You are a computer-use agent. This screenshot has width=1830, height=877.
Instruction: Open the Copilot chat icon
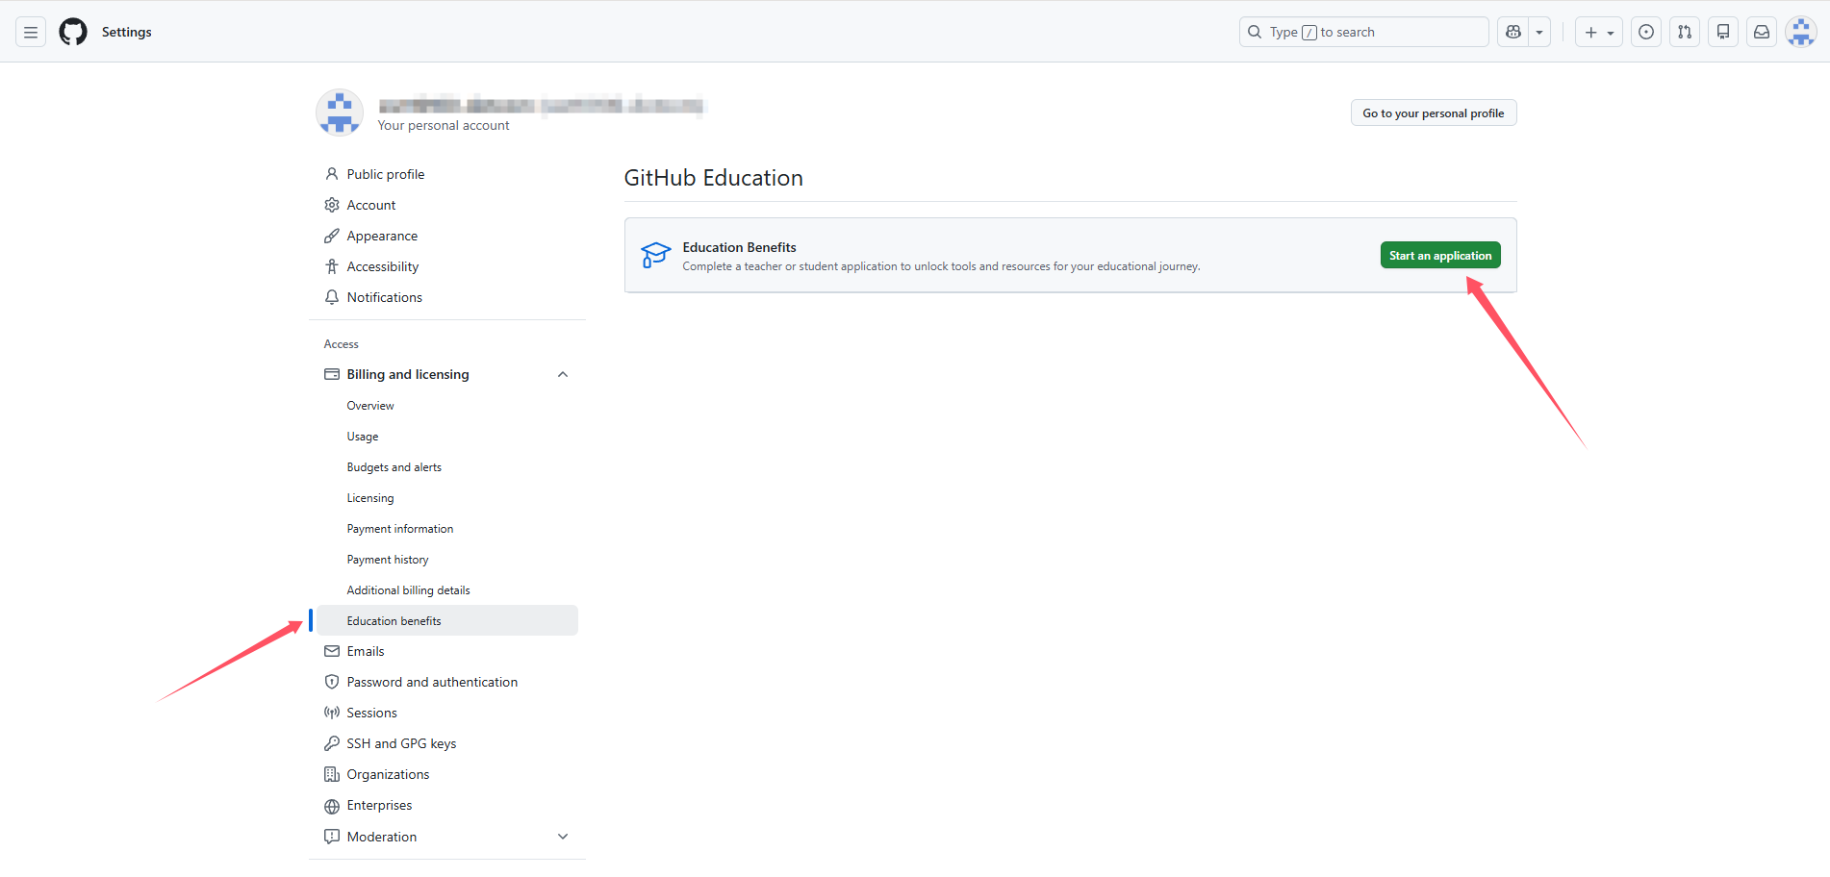1513,32
